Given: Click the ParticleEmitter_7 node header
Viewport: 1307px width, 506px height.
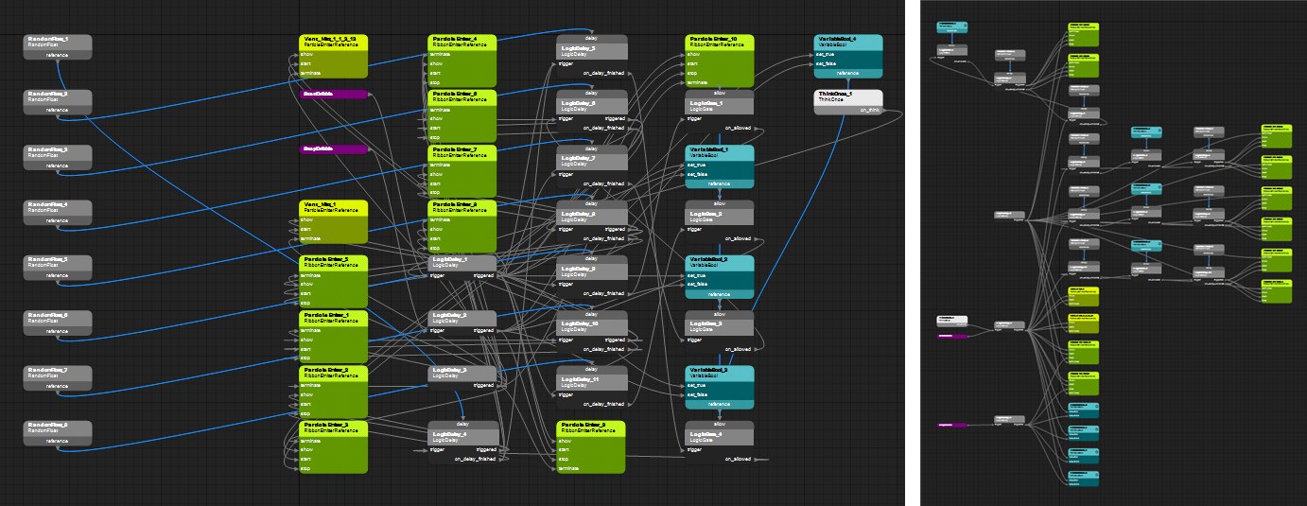Looking at the screenshot, I should pyautogui.click(x=462, y=151).
